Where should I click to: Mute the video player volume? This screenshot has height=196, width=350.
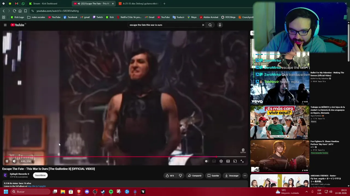pos(14,161)
